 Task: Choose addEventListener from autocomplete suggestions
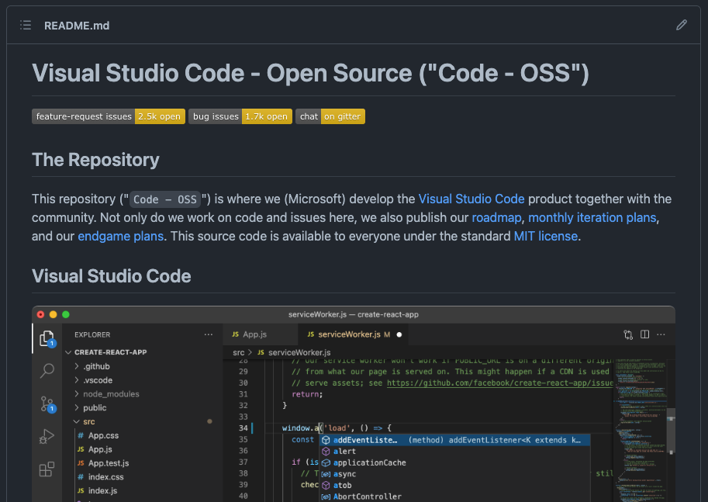(364, 441)
